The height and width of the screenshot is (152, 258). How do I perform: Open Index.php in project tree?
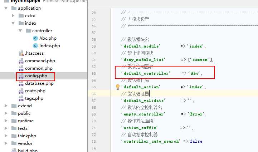click(x=49, y=46)
